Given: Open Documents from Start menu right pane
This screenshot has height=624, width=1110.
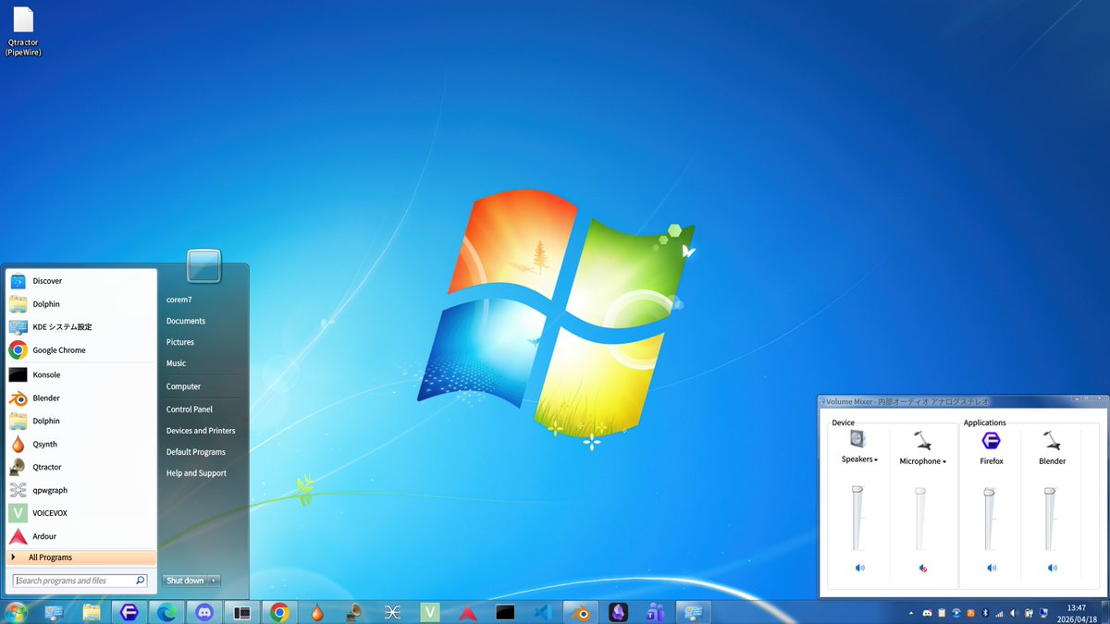Looking at the screenshot, I should (x=186, y=321).
